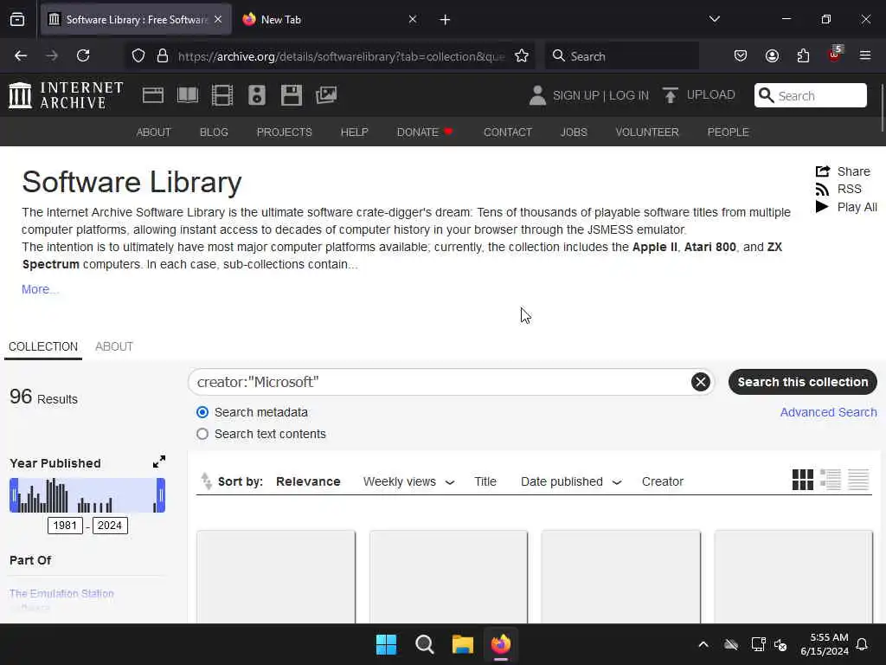Sort results by Creator

click(x=662, y=481)
